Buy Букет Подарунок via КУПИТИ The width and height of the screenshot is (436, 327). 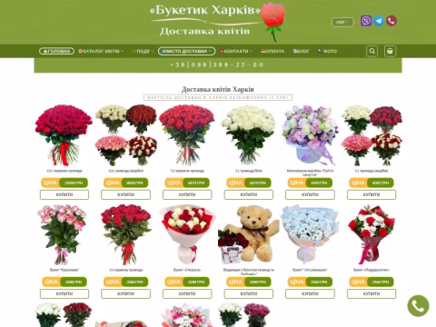point(372,293)
